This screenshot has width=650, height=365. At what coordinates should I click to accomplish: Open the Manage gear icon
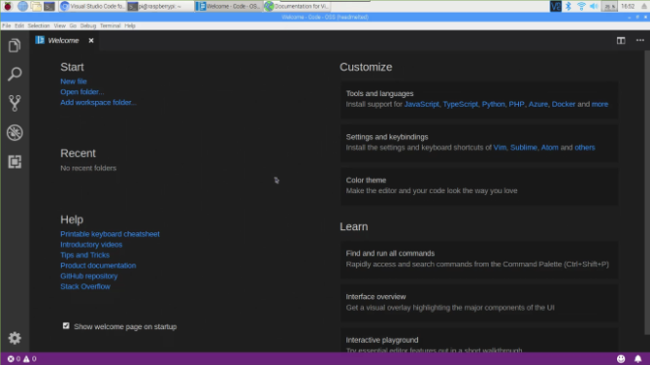click(15, 338)
